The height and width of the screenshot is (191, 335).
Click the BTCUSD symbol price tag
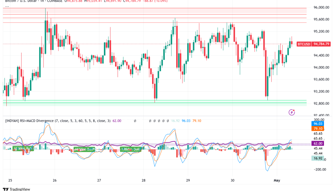(x=303, y=44)
